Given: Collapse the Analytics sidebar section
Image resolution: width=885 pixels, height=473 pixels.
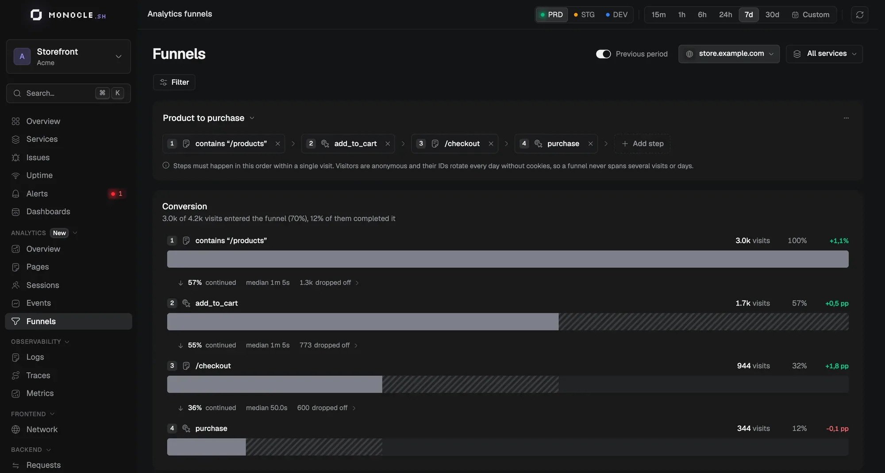Looking at the screenshot, I should [44, 233].
